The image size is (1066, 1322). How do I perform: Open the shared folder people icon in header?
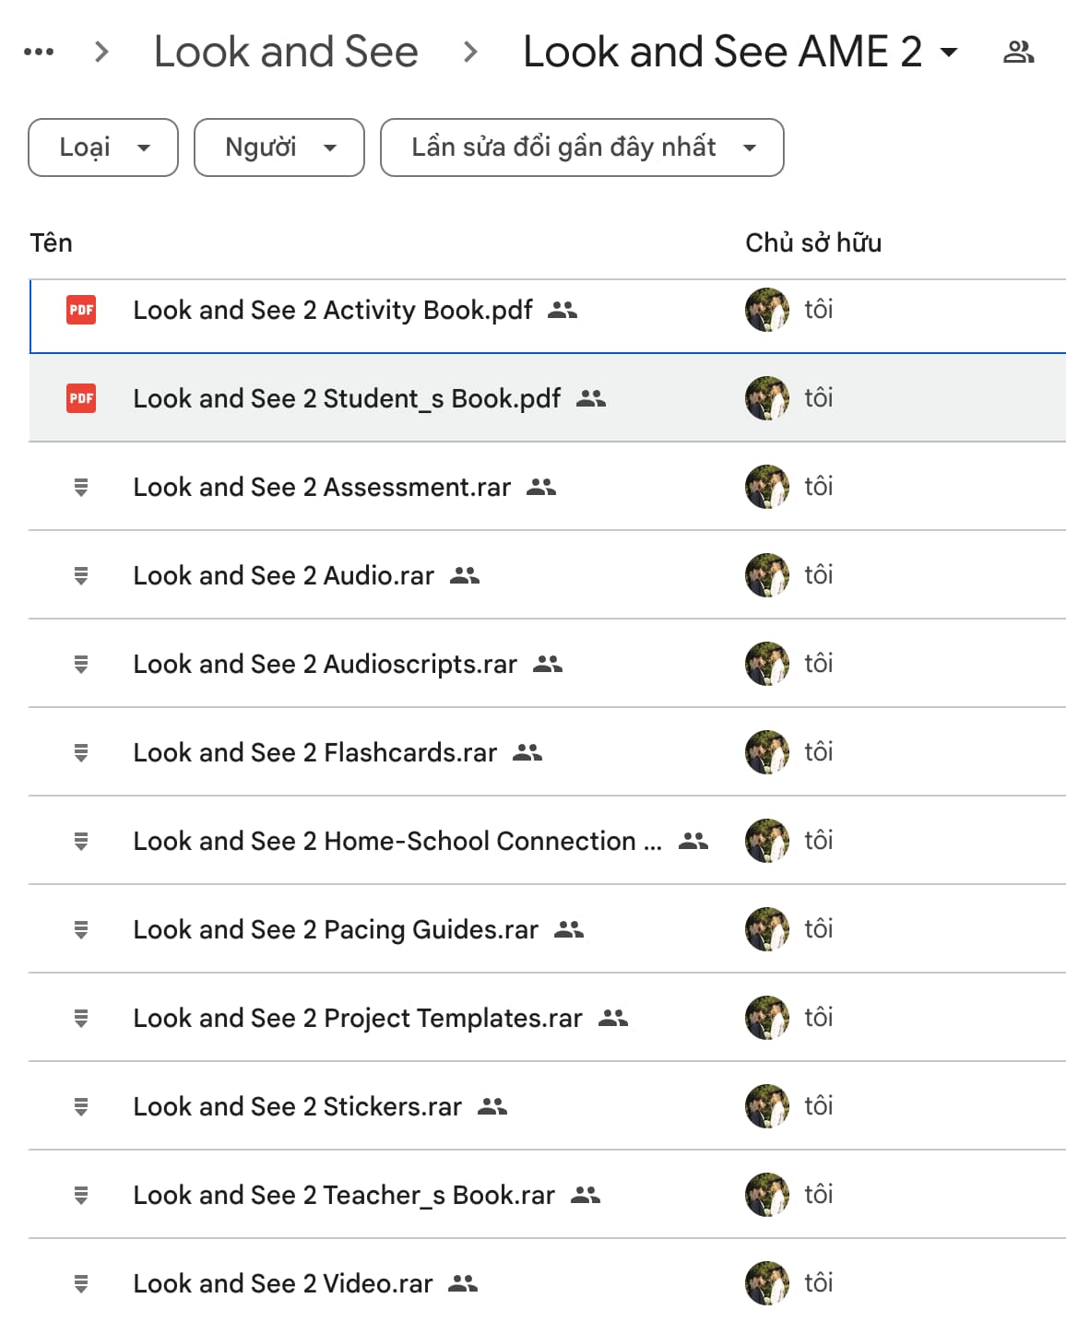1018,52
